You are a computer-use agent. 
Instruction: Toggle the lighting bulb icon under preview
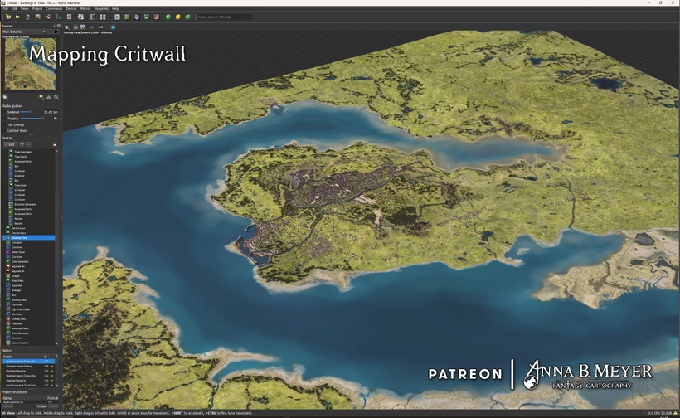41,97
